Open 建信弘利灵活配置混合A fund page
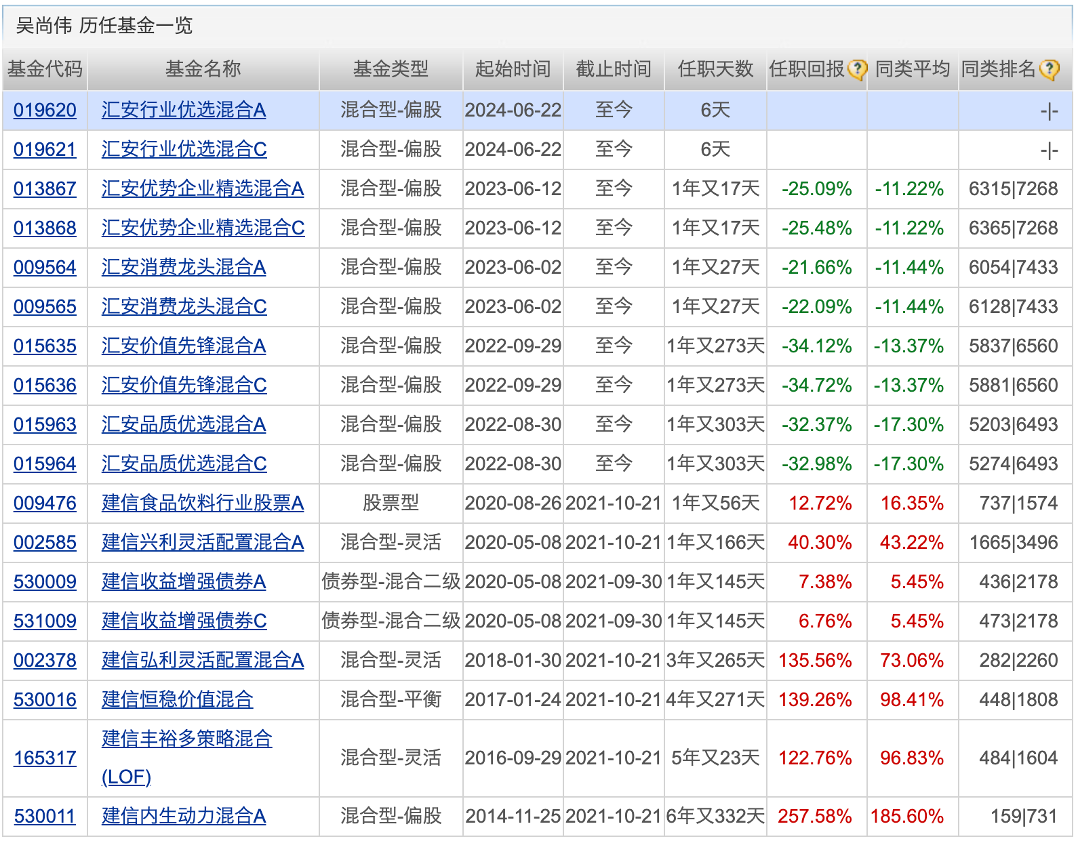The width and height of the screenshot is (1078, 843). (203, 660)
